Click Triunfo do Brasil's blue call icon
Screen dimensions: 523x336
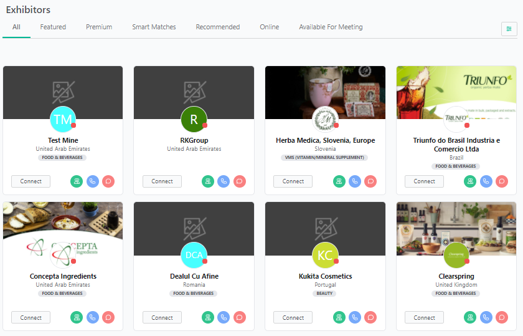486,181
